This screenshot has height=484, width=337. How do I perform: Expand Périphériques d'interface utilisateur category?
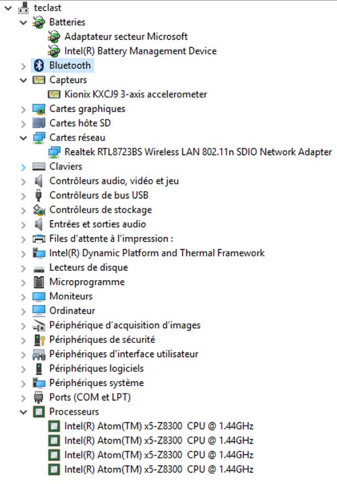tap(24, 354)
